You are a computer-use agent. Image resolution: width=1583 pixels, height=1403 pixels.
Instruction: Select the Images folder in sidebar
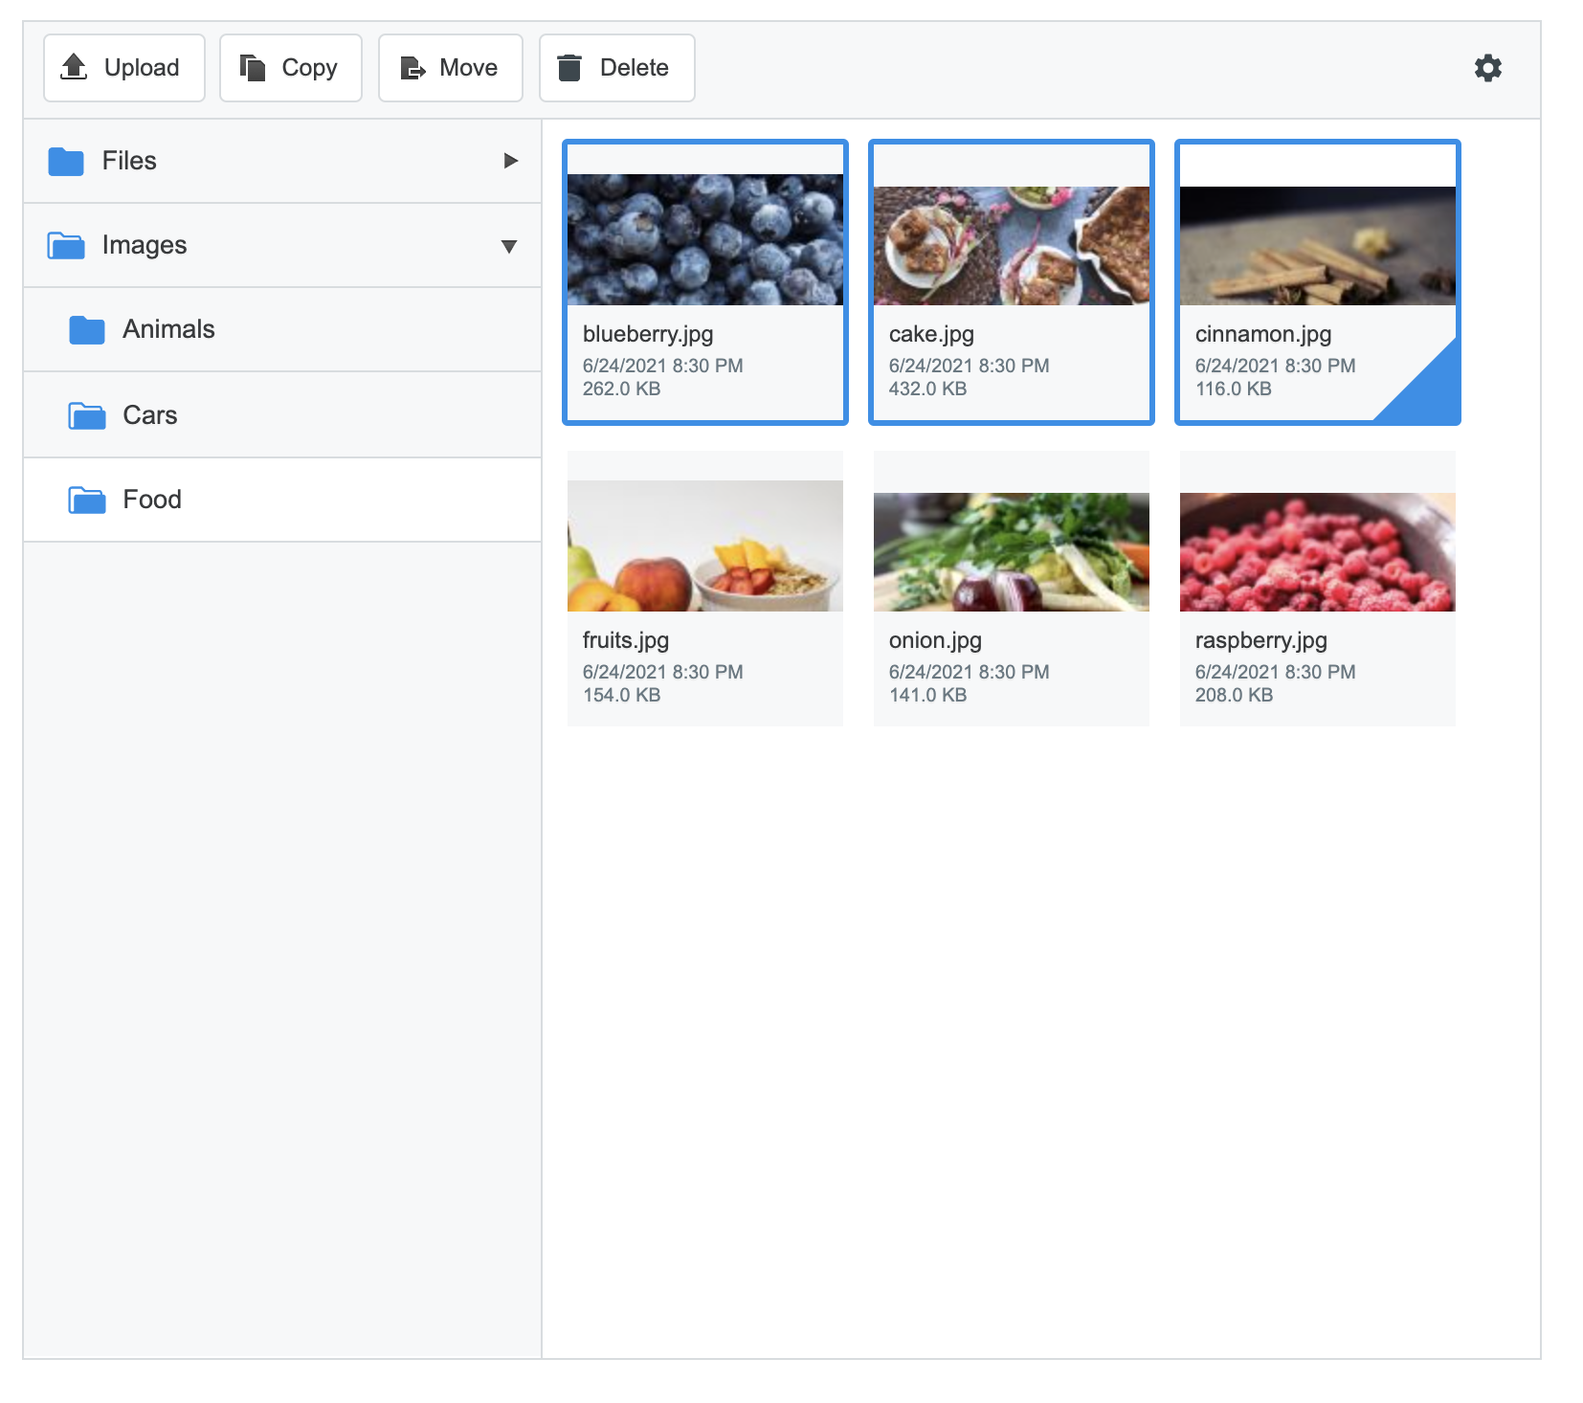click(144, 245)
